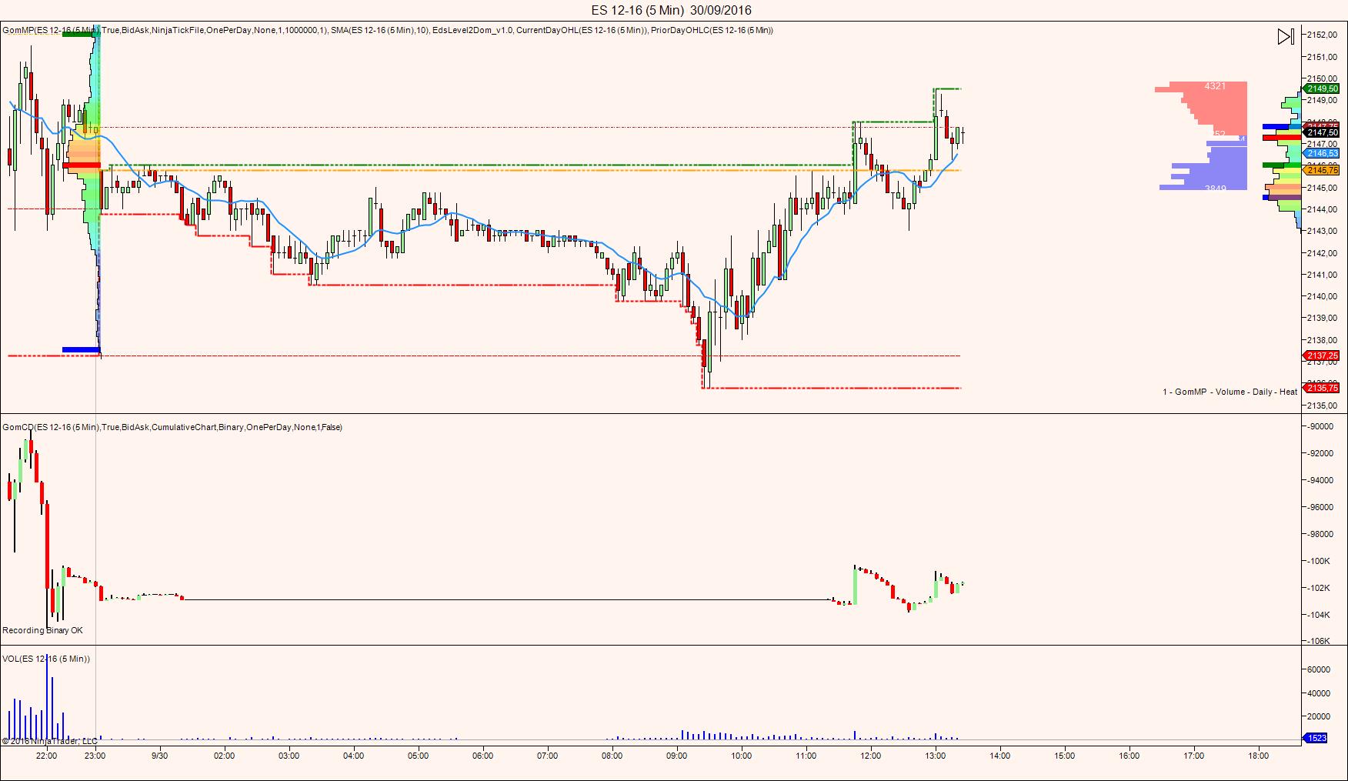Image resolution: width=1348 pixels, height=781 pixels.
Task: Click the 11:00 time axis label
Action: 806,756
